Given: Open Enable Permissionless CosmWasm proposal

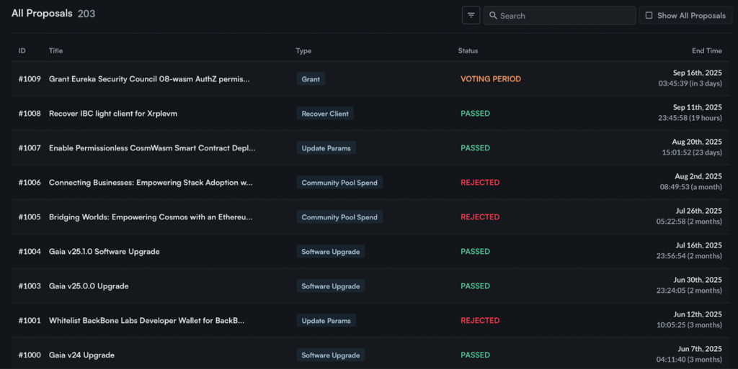Looking at the screenshot, I should pyautogui.click(x=151, y=148).
